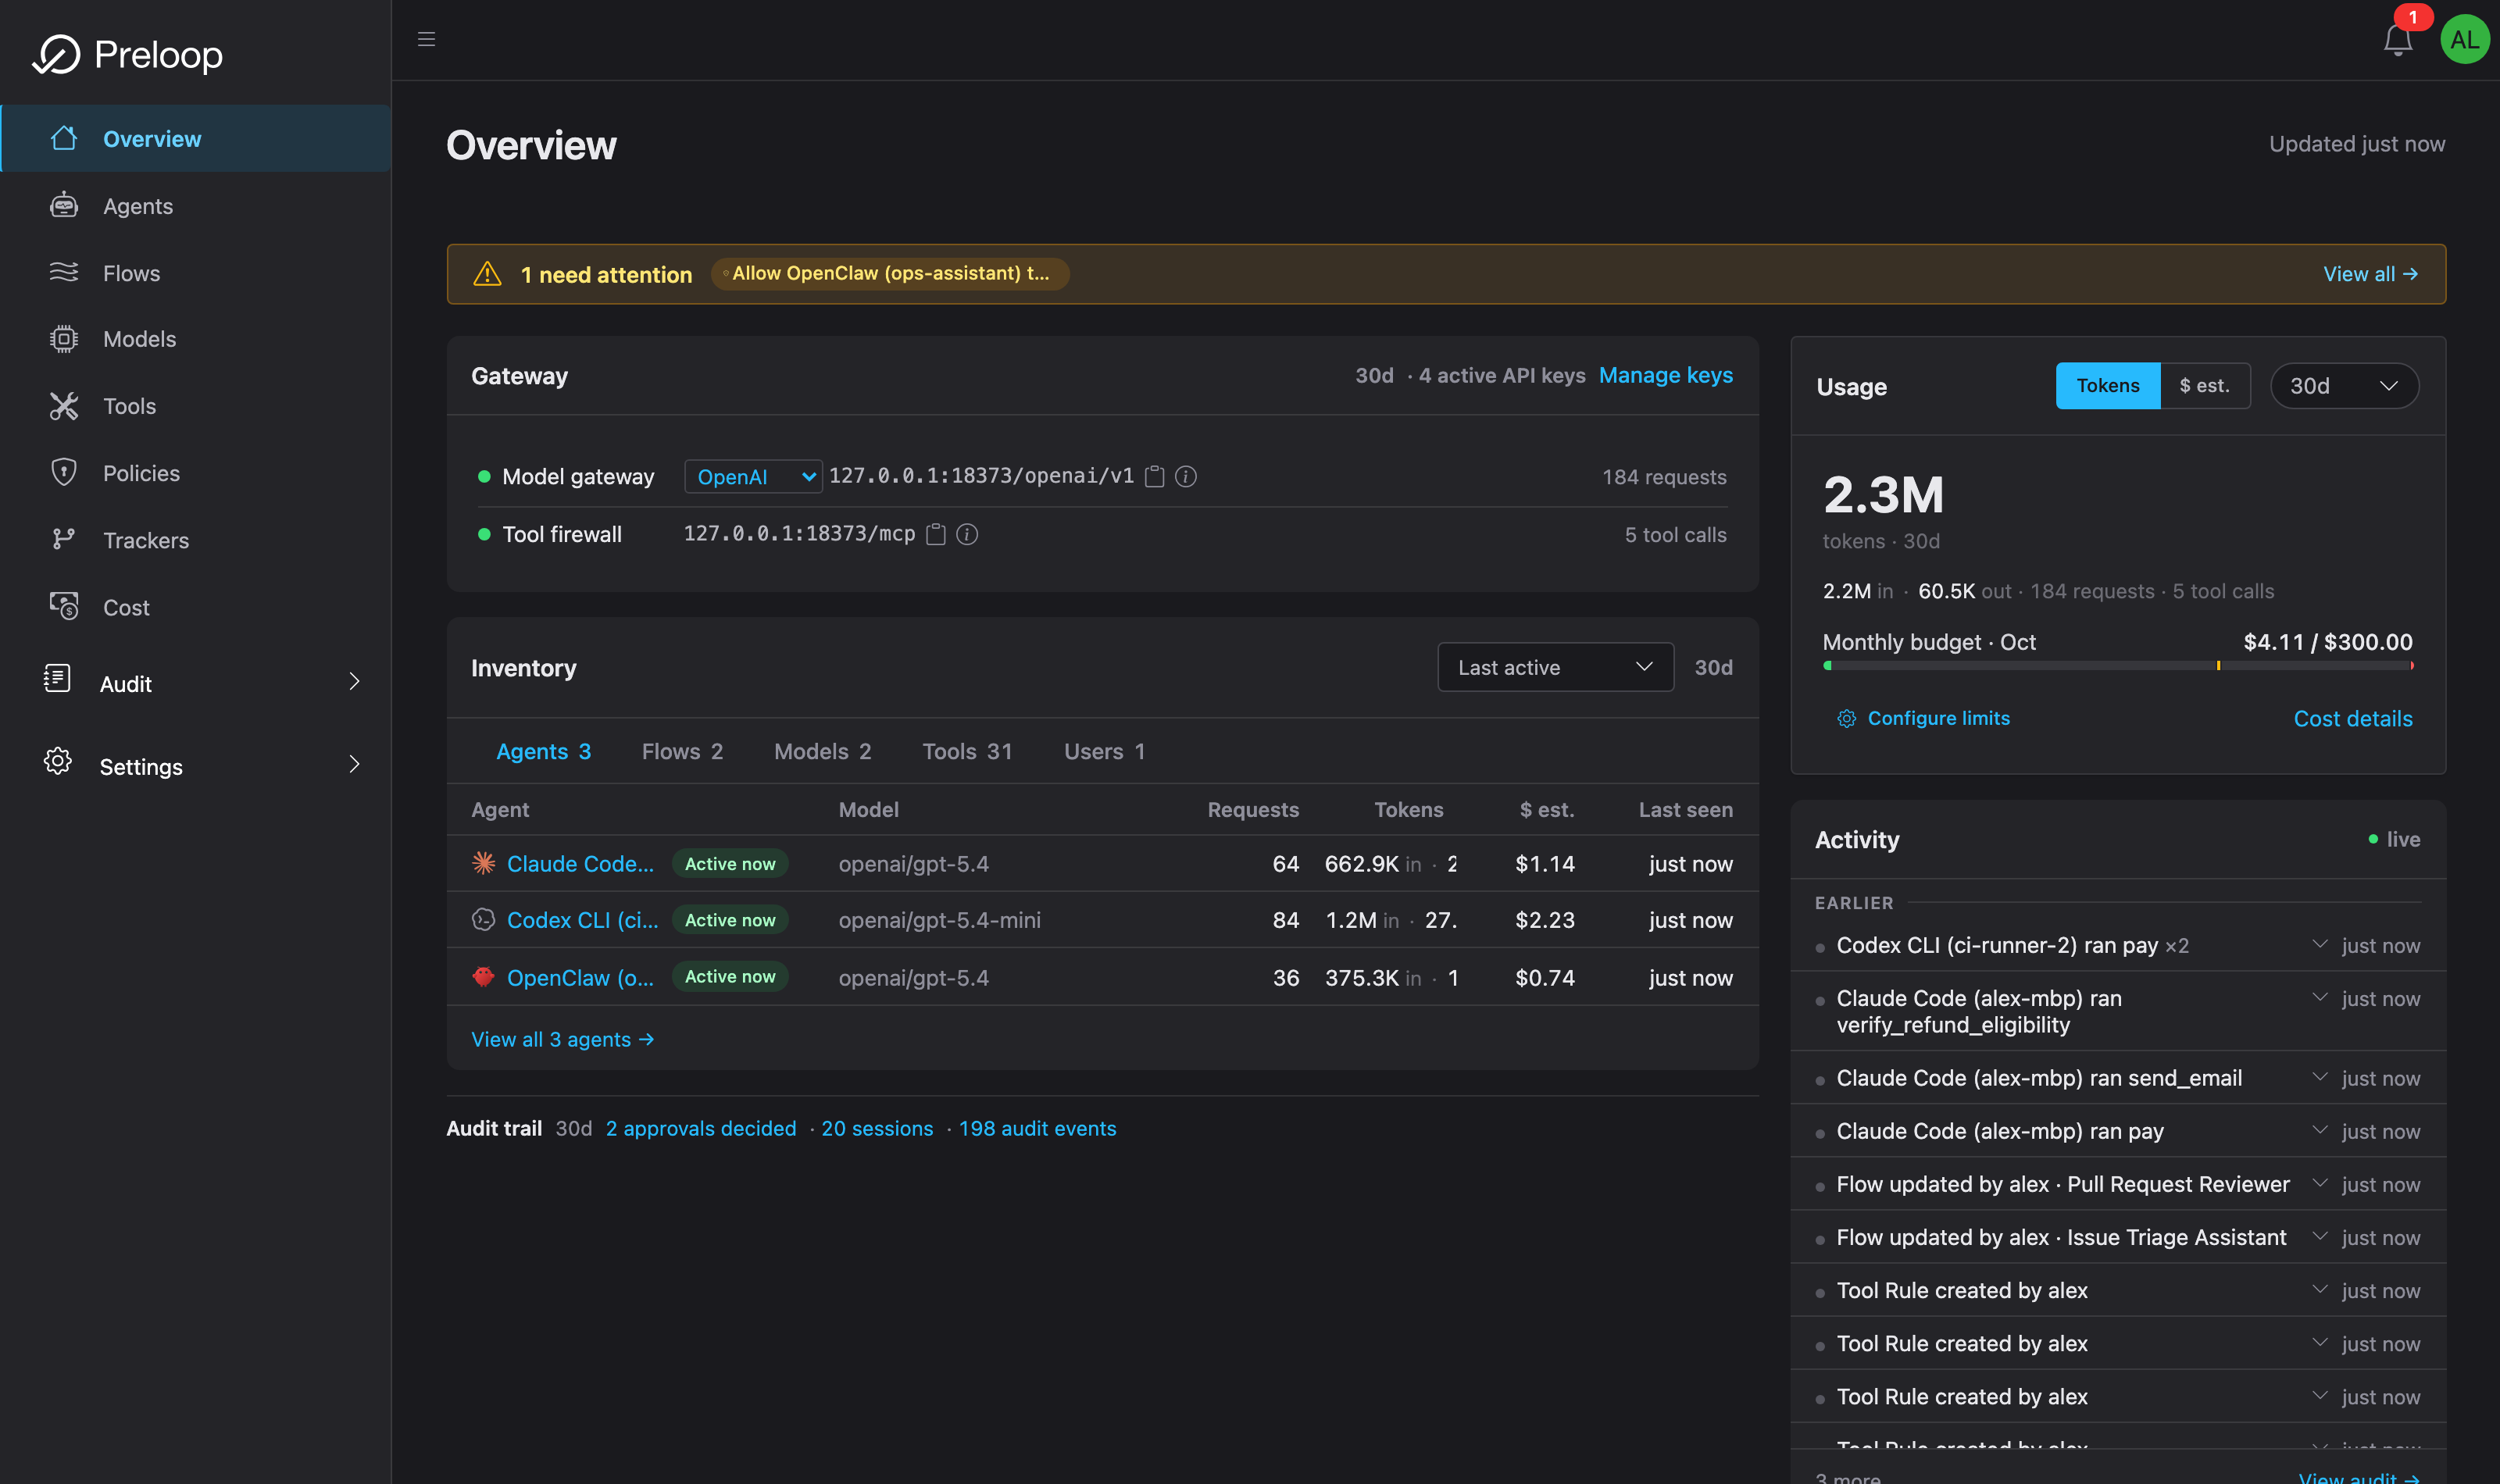The height and width of the screenshot is (1484, 2500).
Task: Click the Monthly budget progress bar
Action: point(2117,666)
